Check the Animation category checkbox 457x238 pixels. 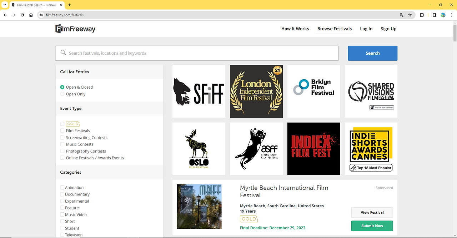click(x=62, y=188)
